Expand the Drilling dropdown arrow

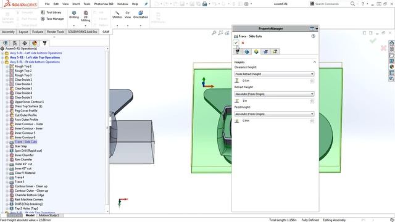click(x=74, y=25)
